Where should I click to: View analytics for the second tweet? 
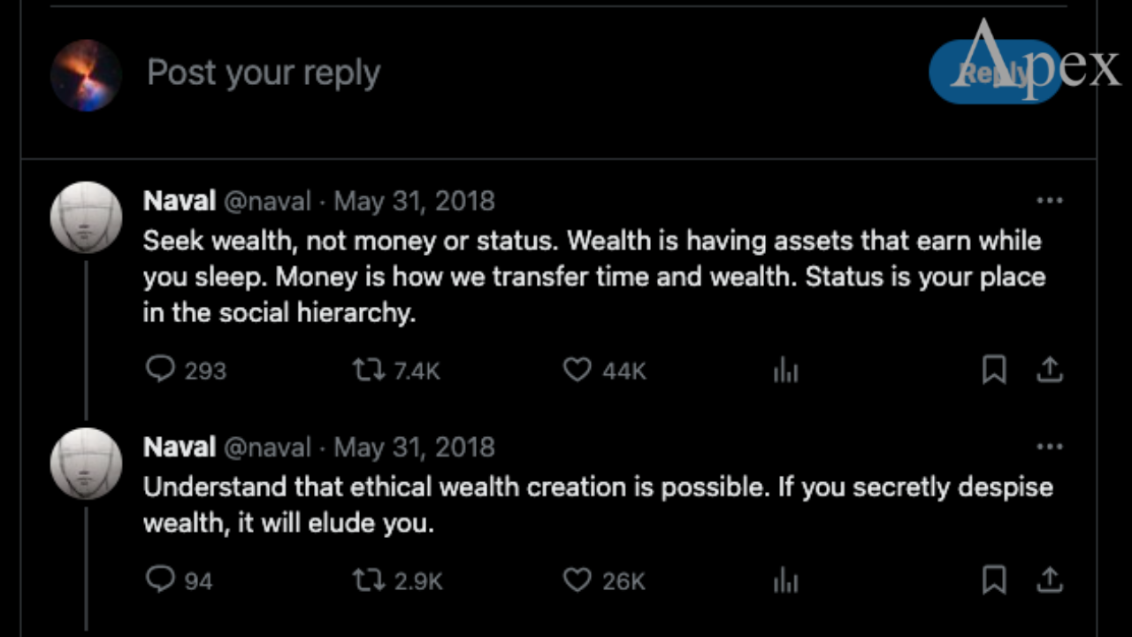[785, 579]
